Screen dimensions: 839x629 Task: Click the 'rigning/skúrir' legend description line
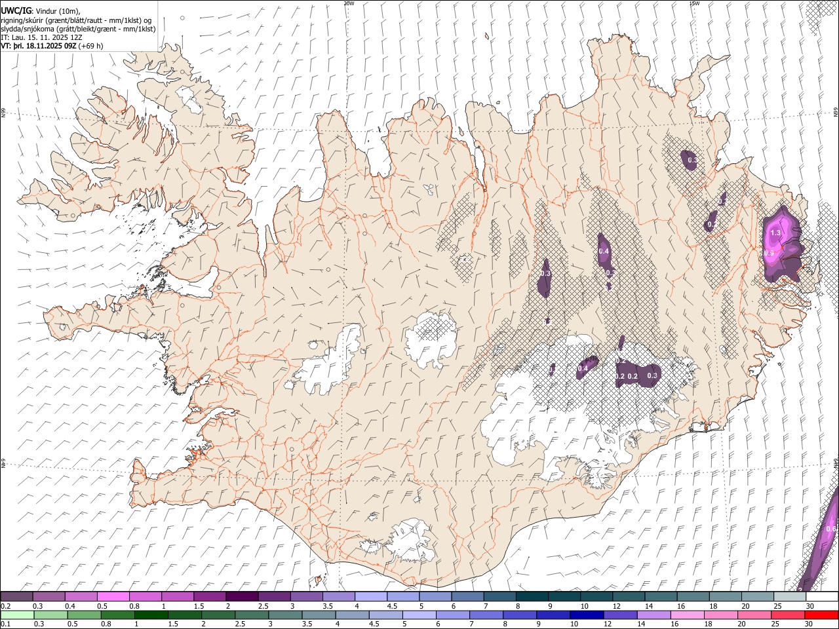click(76, 20)
